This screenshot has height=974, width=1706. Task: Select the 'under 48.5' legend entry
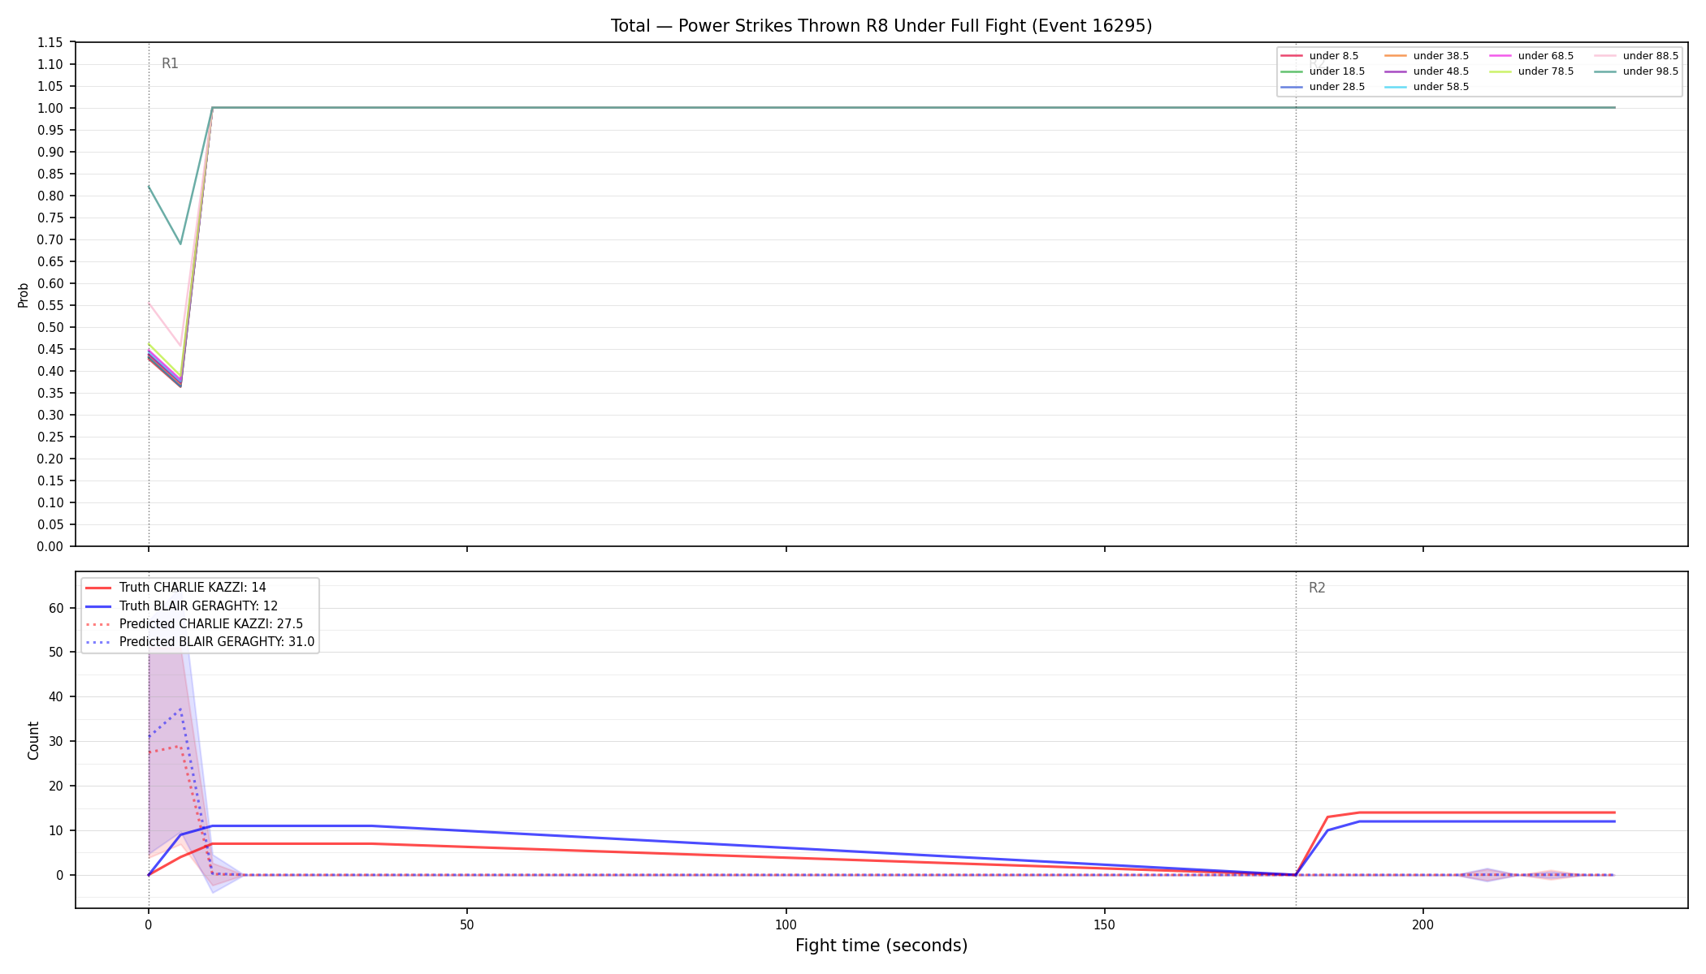[x=1427, y=71]
